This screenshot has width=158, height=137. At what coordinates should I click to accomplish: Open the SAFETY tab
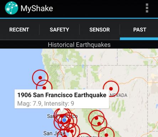[59, 30]
